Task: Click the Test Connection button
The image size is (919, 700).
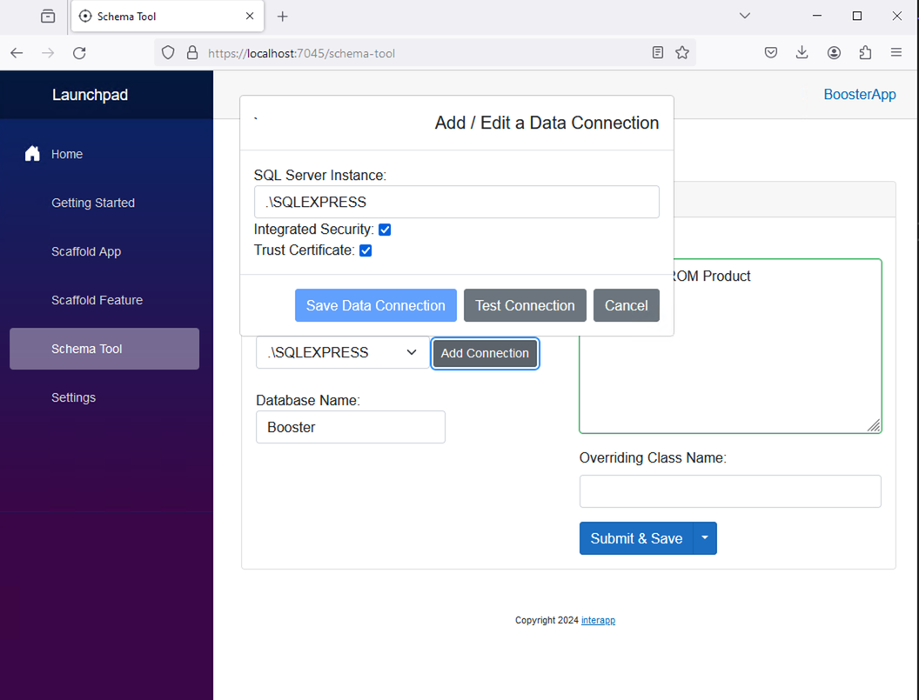Action: tap(525, 305)
